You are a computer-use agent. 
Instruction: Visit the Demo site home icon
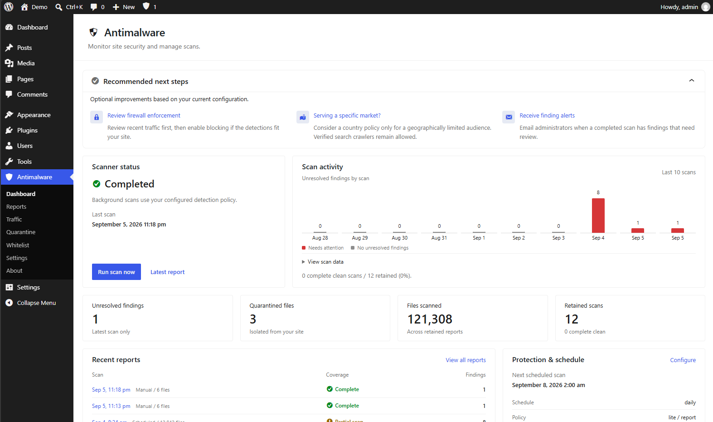24,7
